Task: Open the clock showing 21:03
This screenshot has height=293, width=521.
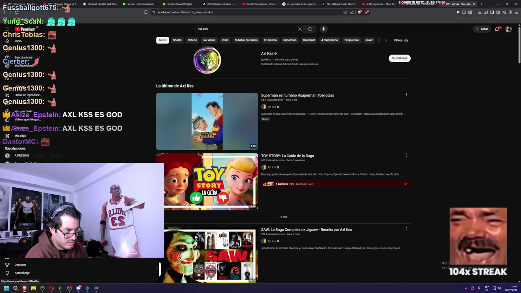Action: coord(511,288)
